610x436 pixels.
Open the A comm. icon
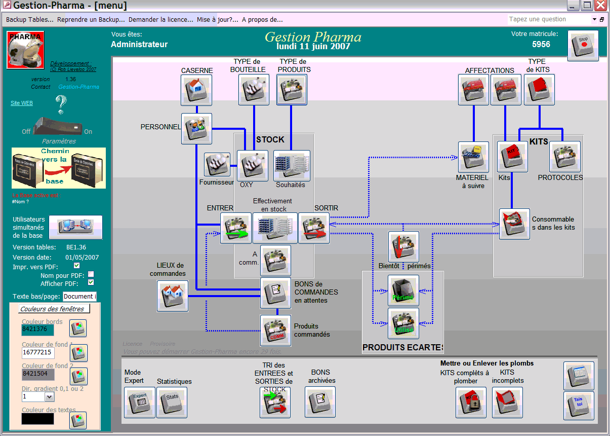tap(276, 261)
